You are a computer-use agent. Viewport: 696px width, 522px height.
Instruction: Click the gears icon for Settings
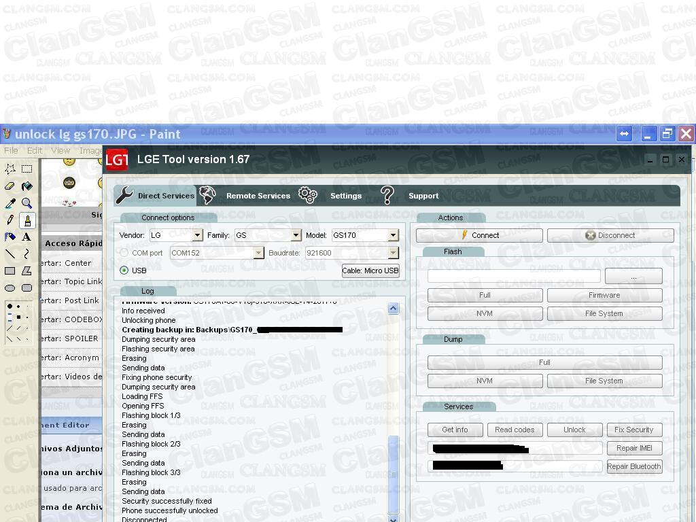(x=308, y=195)
